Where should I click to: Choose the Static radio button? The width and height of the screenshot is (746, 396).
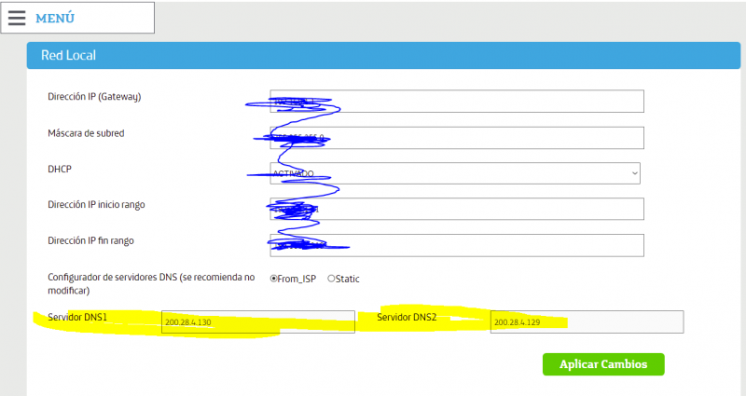click(x=332, y=279)
